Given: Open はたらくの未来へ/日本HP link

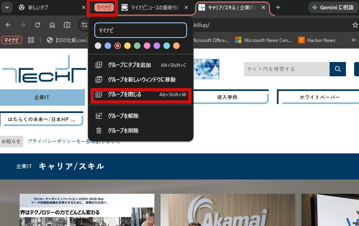Looking at the screenshot, I should pyautogui.click(x=41, y=119).
